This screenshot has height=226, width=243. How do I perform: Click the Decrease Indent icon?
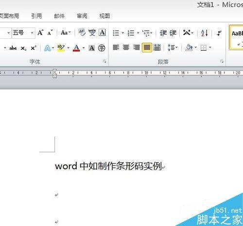coord(163,33)
